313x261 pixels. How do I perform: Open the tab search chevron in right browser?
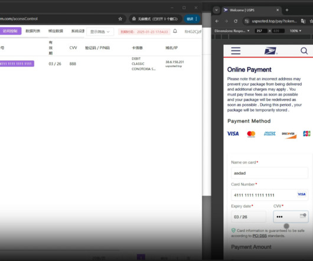point(216,10)
